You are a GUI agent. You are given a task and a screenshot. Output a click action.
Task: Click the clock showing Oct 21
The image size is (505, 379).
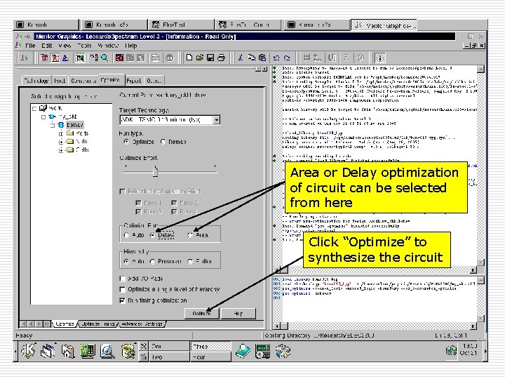pyautogui.click(x=468, y=350)
